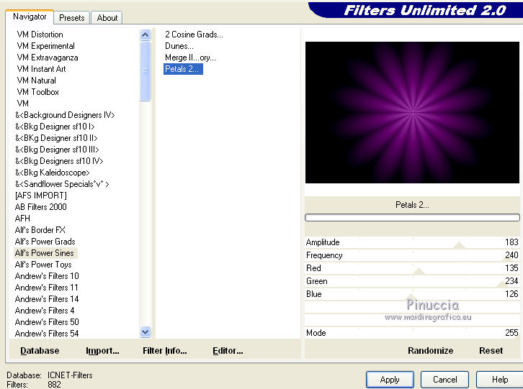Select &<Bkg Designers sf10 IV> category
The width and height of the screenshot is (523, 389).
(x=59, y=161)
